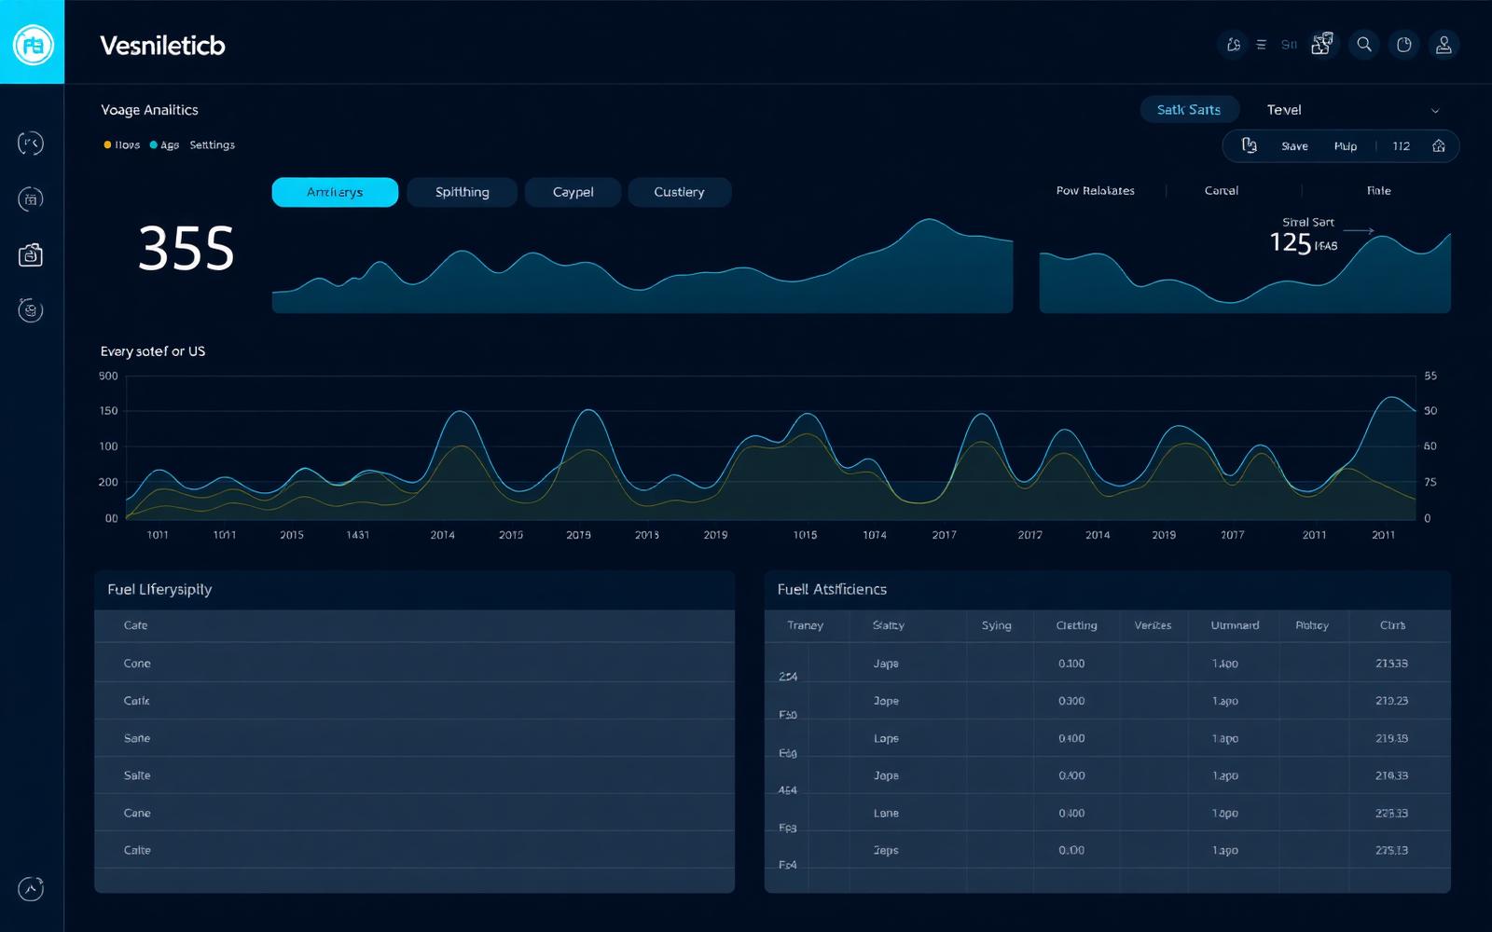Open the user profile icon in header
This screenshot has height=932, width=1492.
pyautogui.click(x=1444, y=44)
